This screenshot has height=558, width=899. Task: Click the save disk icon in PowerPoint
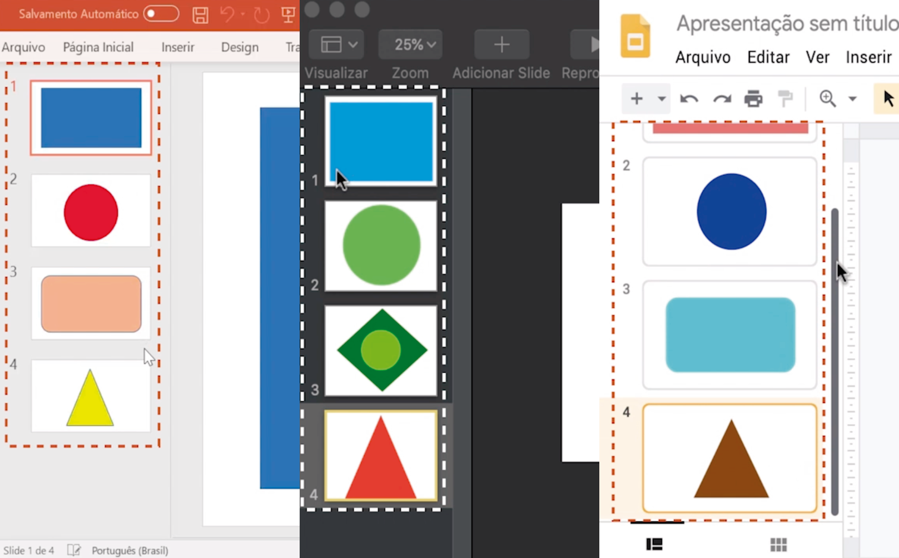[x=200, y=15]
